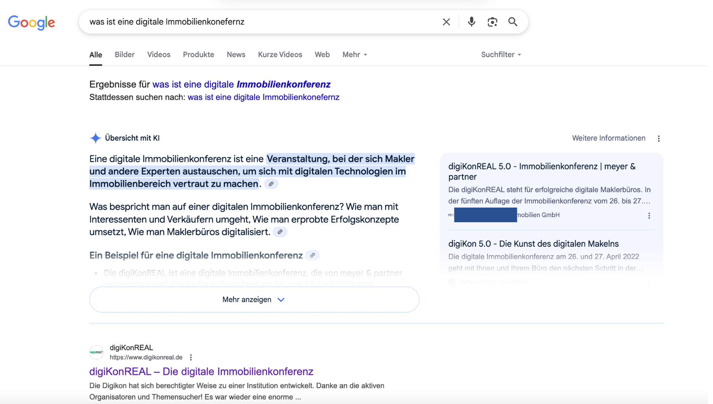Click source link icon after 'Maklerbüros digitalisiert'

280,232
